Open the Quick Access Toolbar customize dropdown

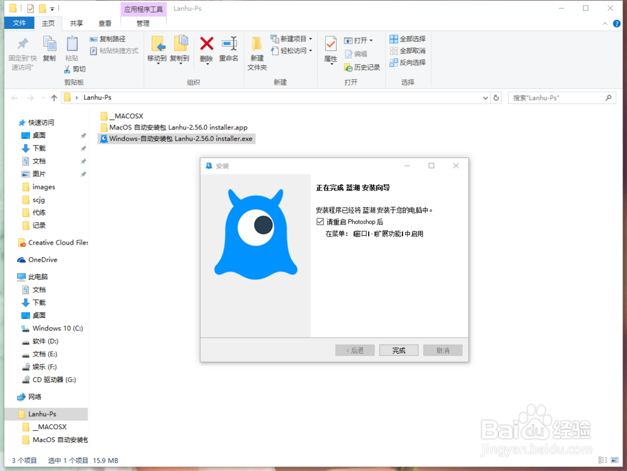(x=52, y=9)
